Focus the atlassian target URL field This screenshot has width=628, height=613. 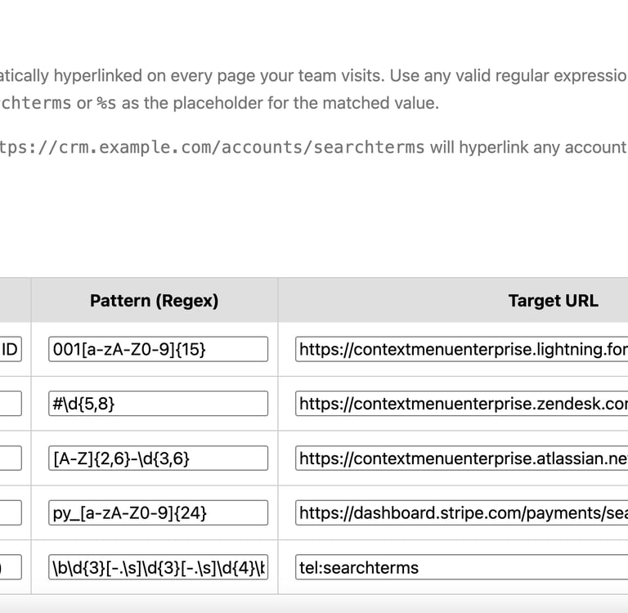pyautogui.click(x=462, y=458)
